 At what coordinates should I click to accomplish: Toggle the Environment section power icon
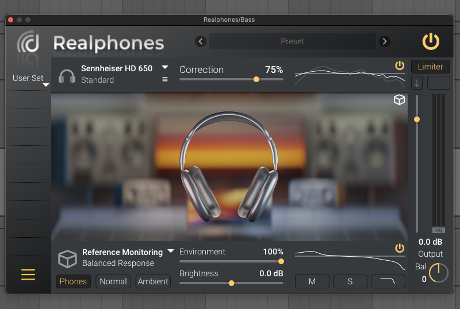[x=400, y=248]
